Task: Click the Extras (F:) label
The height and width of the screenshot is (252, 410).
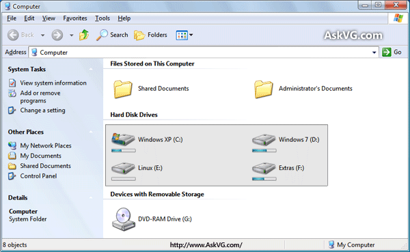Action: [291, 168]
